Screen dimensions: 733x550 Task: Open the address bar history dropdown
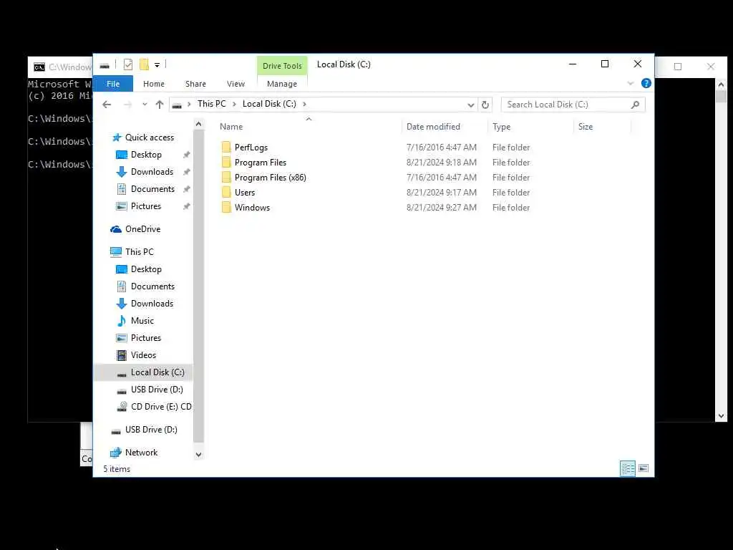coord(471,105)
